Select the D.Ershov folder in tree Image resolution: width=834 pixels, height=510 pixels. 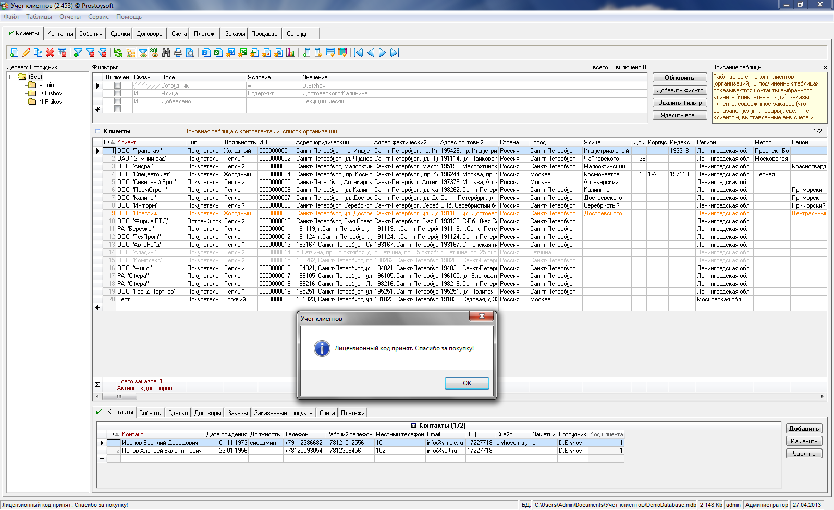(50, 93)
